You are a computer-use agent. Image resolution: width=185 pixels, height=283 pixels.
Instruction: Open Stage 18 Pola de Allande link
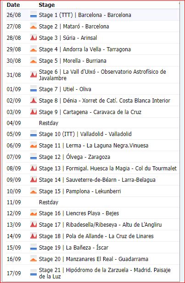96,236
